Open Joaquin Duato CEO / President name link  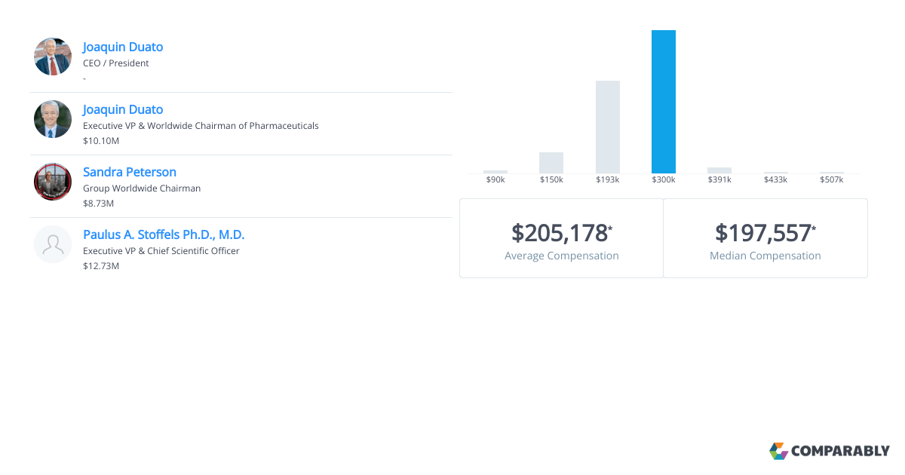(123, 47)
